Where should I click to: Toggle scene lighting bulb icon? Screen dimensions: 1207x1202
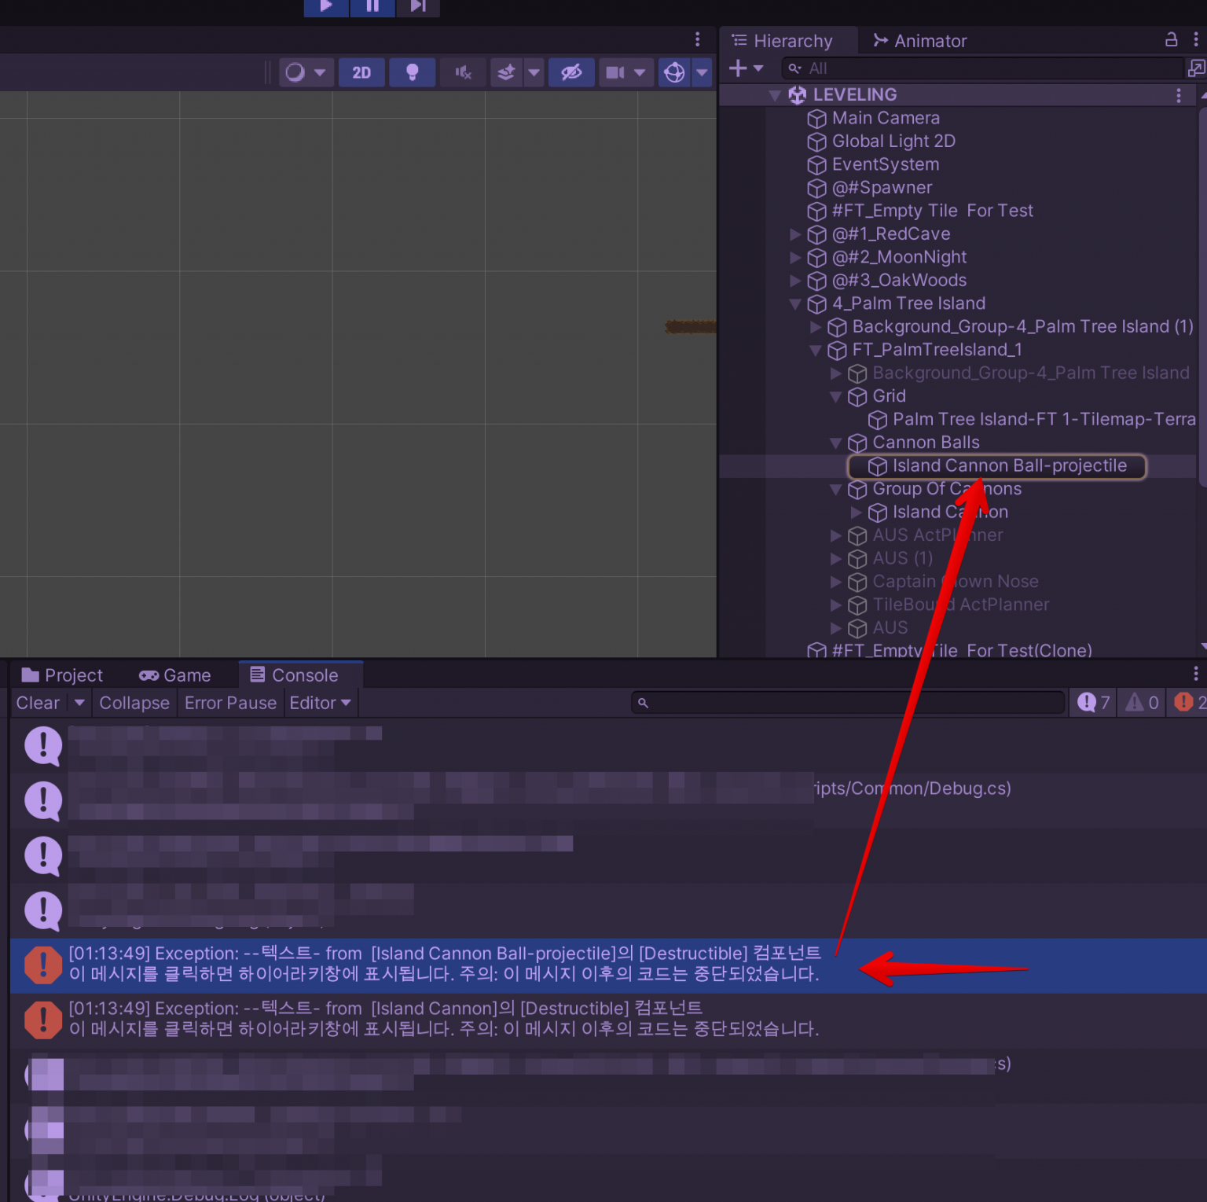pyautogui.click(x=412, y=73)
